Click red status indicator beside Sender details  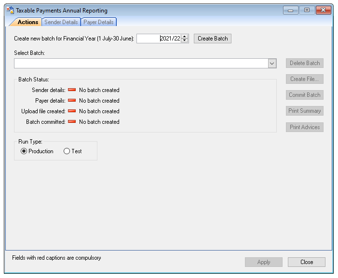(72, 90)
